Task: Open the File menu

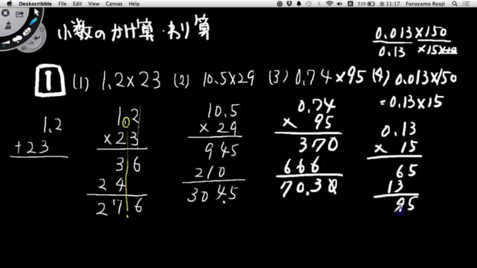Action: (62, 4)
